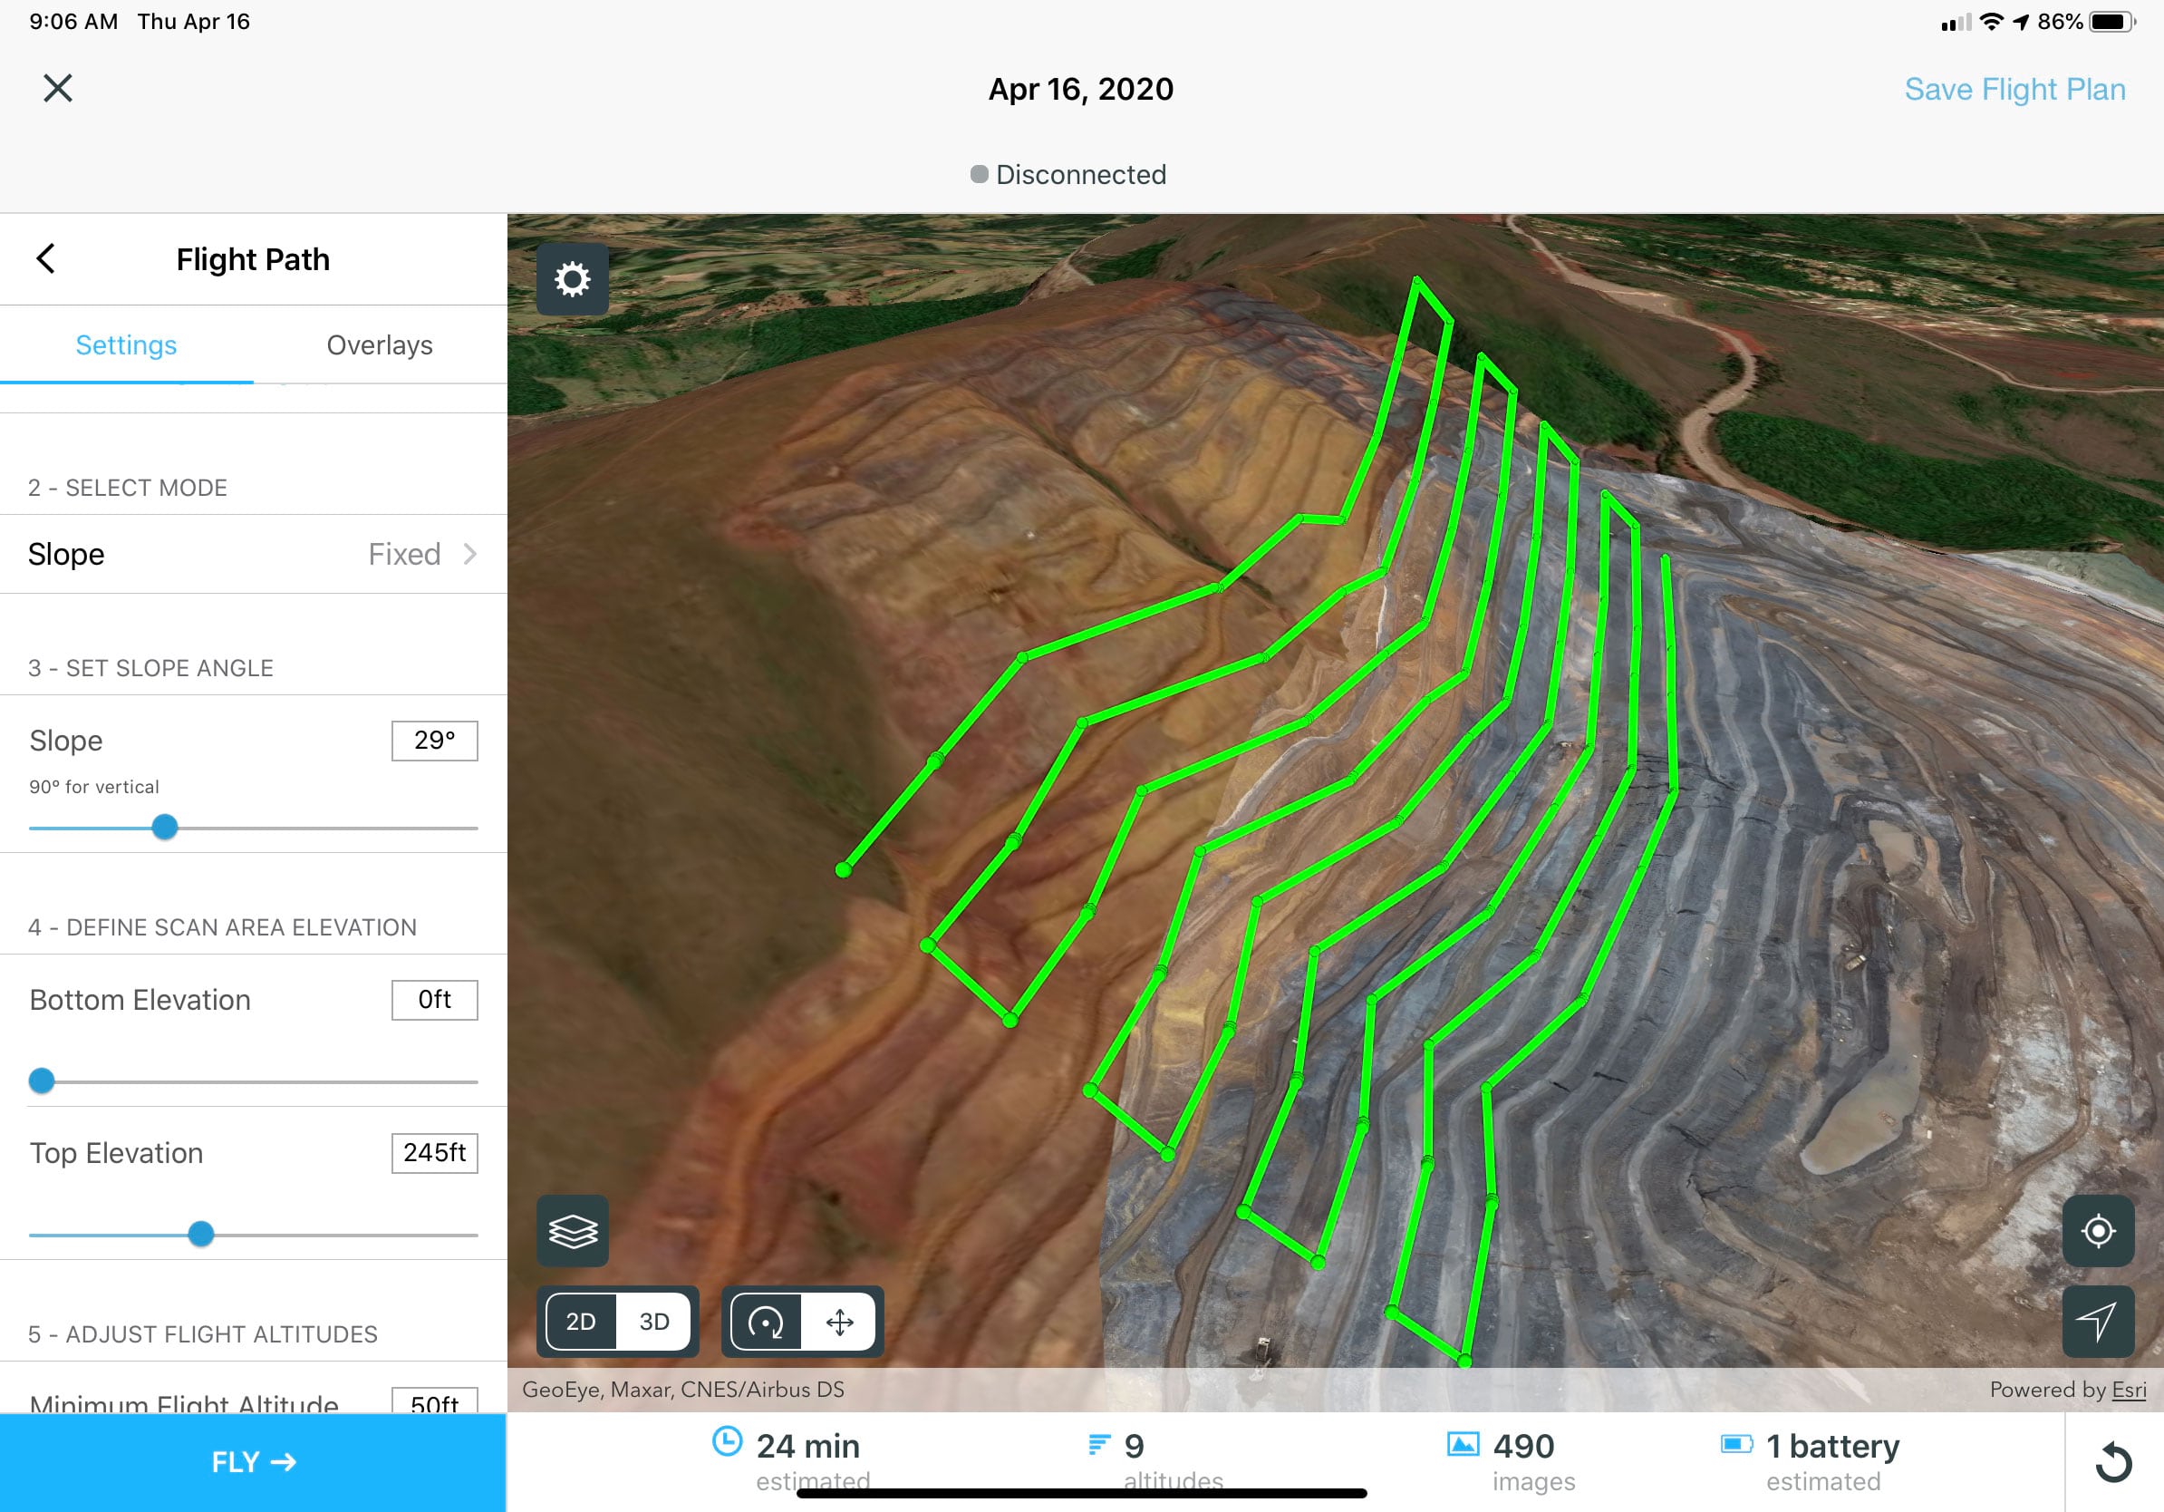The width and height of the screenshot is (2164, 1512).
Task: Navigate back from Flight Path panel
Action: (44, 258)
